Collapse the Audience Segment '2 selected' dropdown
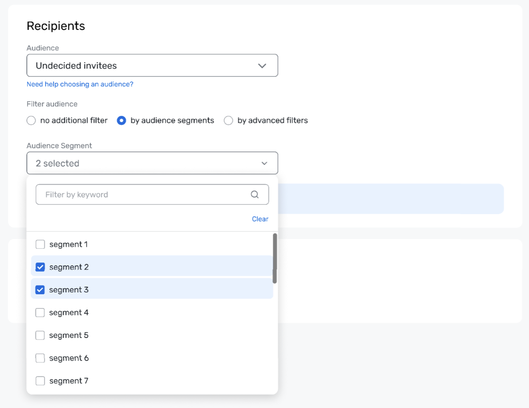 pos(152,163)
